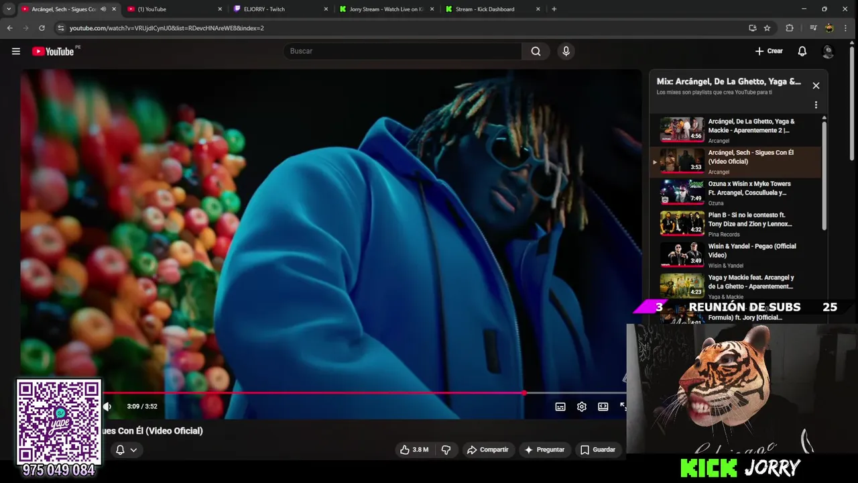Screen dimensions: 858x483
Task: Select the Arcángel, Sech - Sigues tab
Action: click(x=64, y=9)
